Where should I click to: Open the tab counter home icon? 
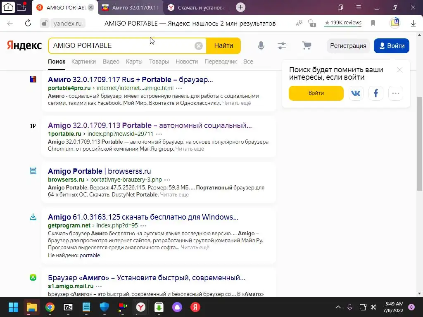pyautogui.click(x=8, y=7)
